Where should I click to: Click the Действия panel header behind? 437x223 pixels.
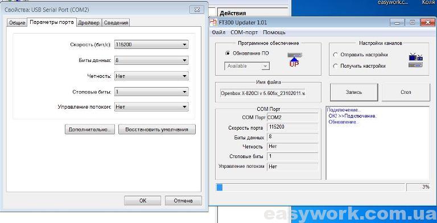(x=233, y=13)
